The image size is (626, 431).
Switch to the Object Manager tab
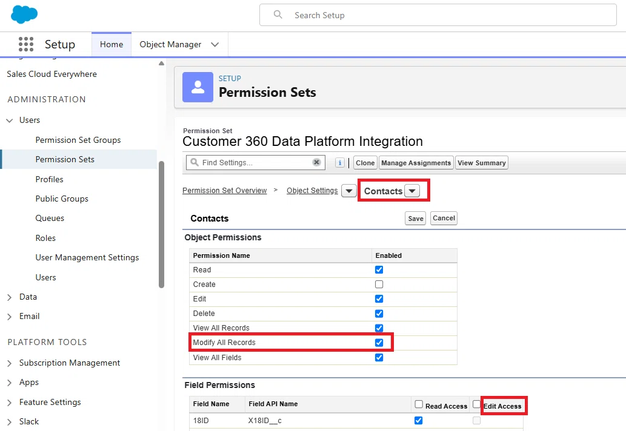tap(170, 44)
